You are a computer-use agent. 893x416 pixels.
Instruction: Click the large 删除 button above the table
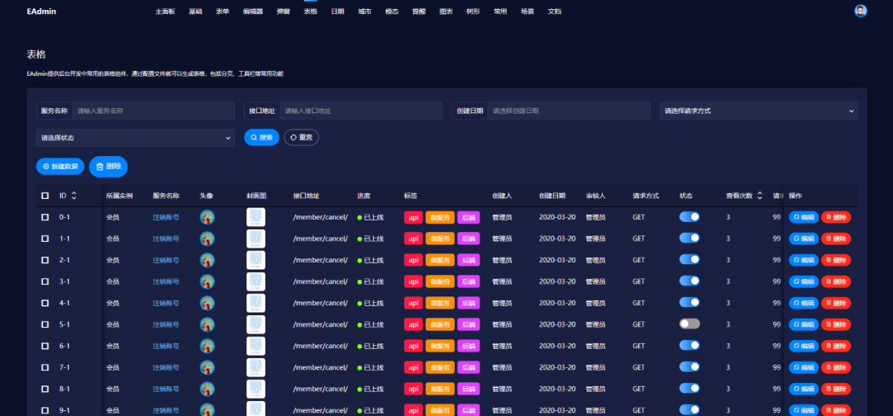108,167
